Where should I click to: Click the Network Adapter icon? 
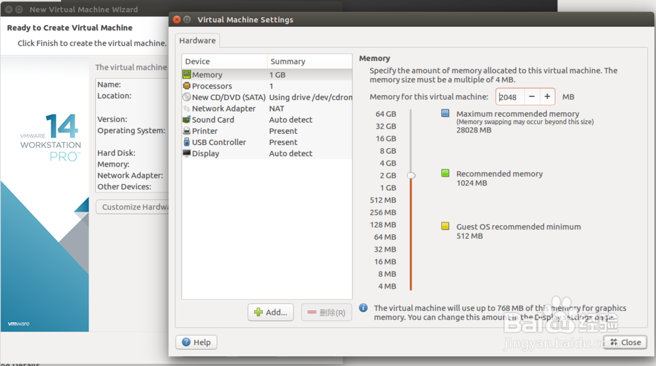tap(186, 108)
